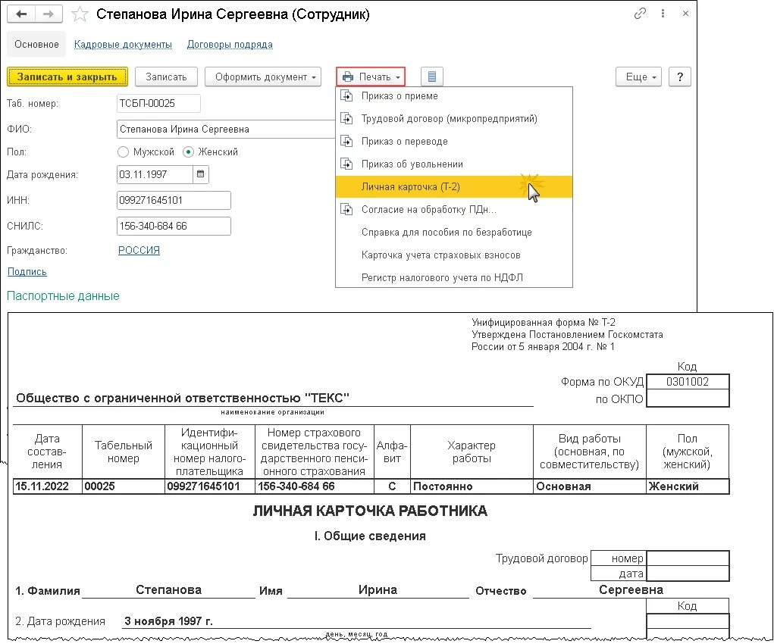Click the Записать button
This screenshot has width=774, height=644.
166,77
